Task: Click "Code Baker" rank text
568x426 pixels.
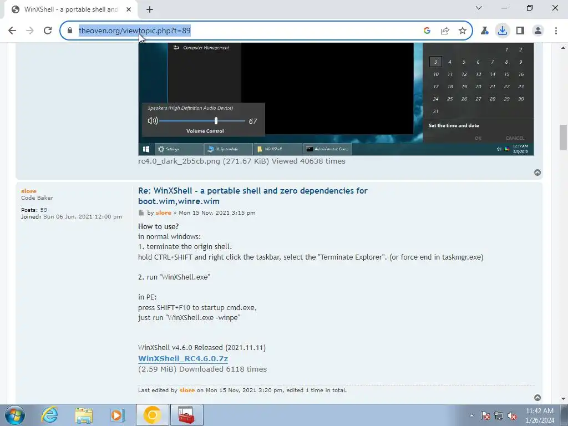Action: coord(37,198)
